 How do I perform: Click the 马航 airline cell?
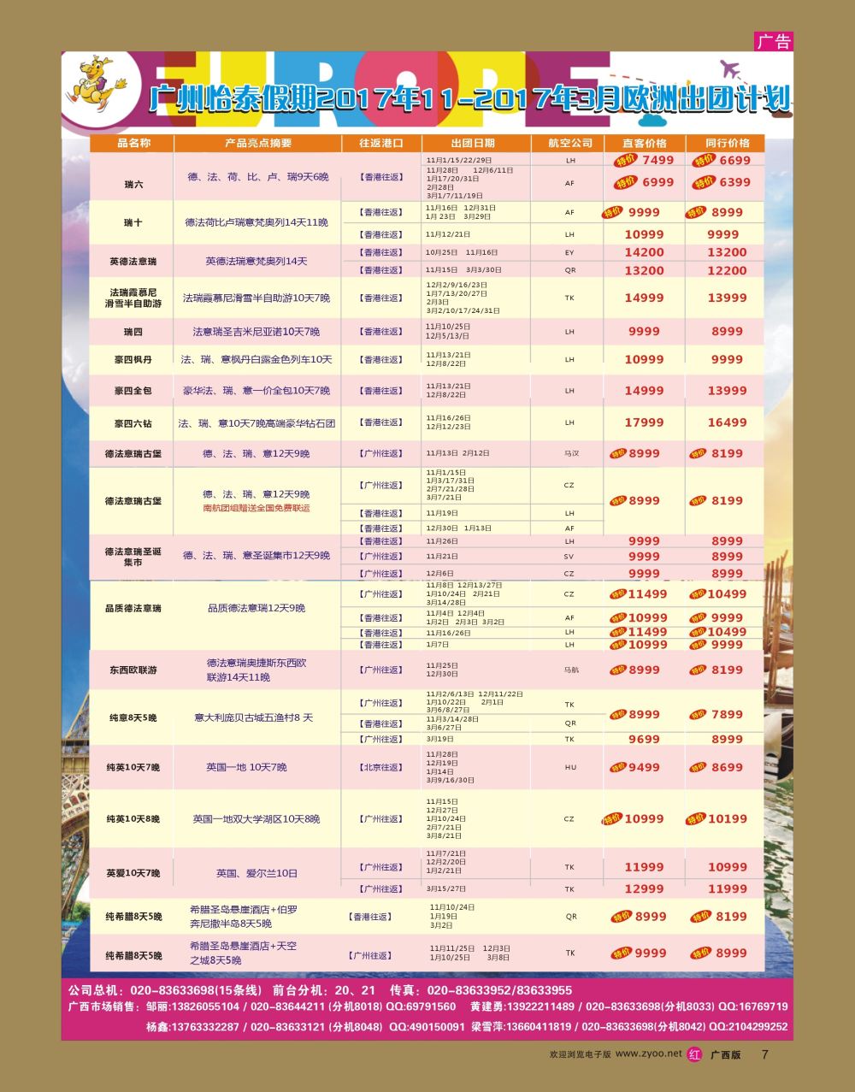click(570, 670)
